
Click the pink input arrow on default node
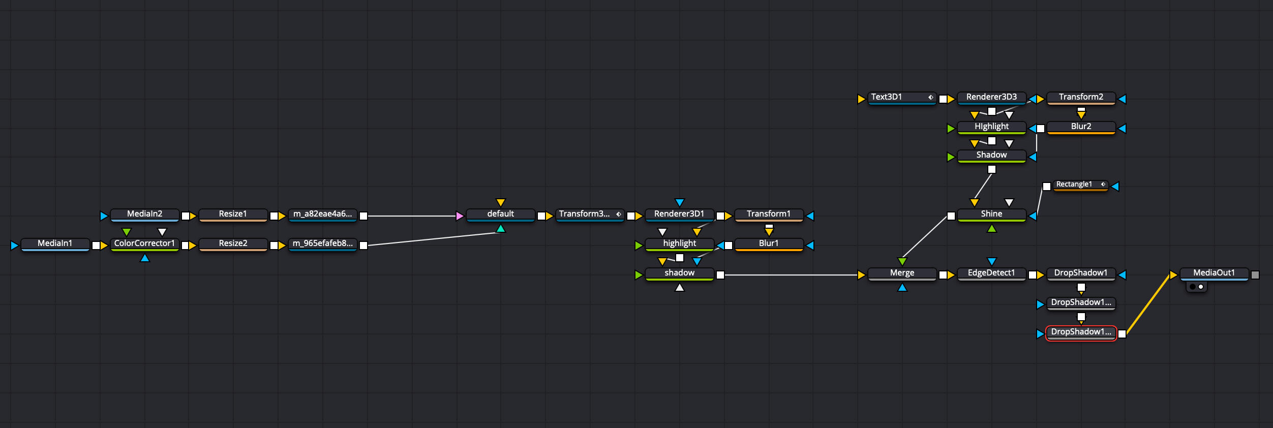point(460,216)
